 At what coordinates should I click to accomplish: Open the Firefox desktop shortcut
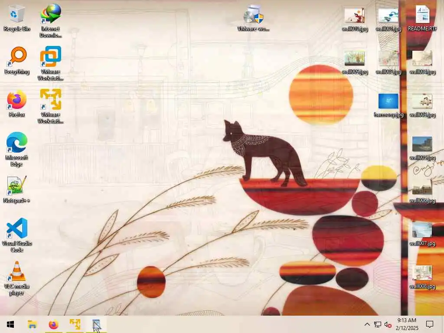(x=17, y=104)
